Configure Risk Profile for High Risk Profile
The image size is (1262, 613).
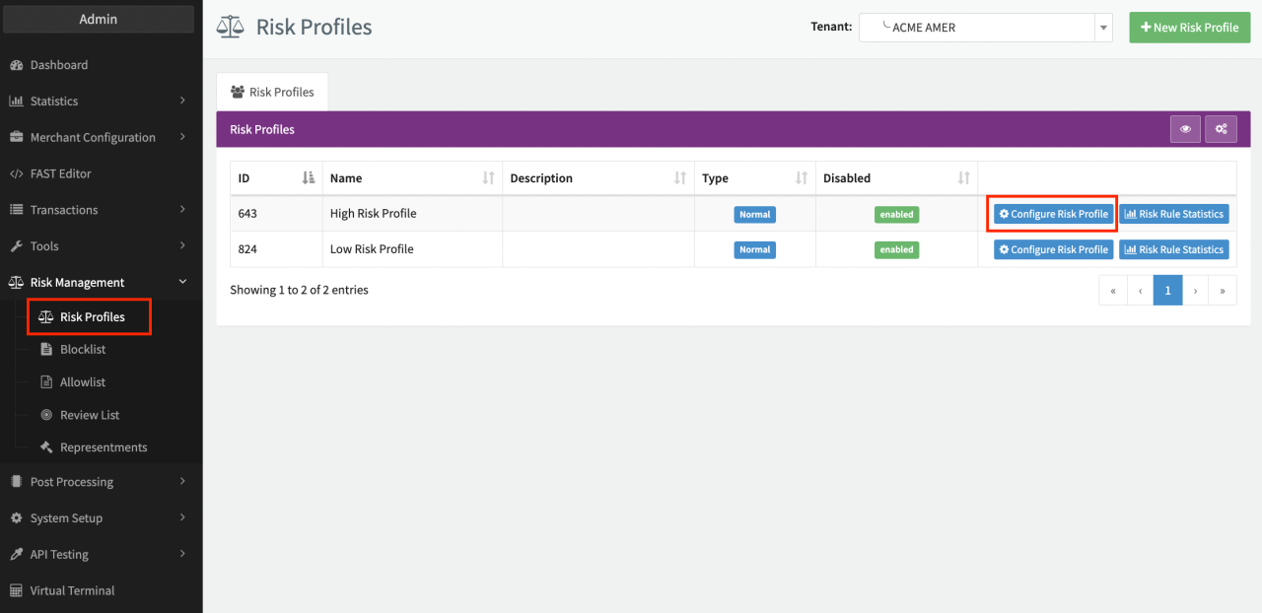1052,214
